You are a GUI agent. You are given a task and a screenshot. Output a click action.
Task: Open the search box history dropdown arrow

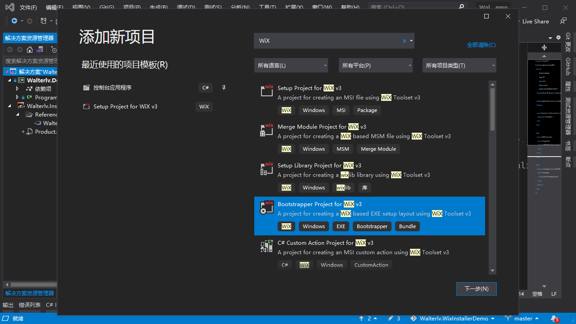click(x=411, y=41)
